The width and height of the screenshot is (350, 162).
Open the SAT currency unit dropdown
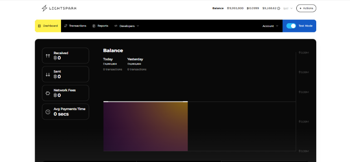click(288, 9)
